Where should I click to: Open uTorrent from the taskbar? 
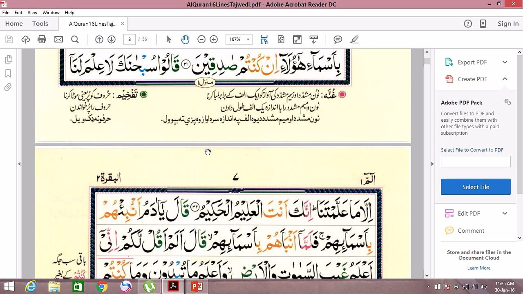(150, 287)
